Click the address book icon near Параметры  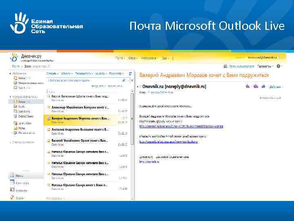click(225, 66)
